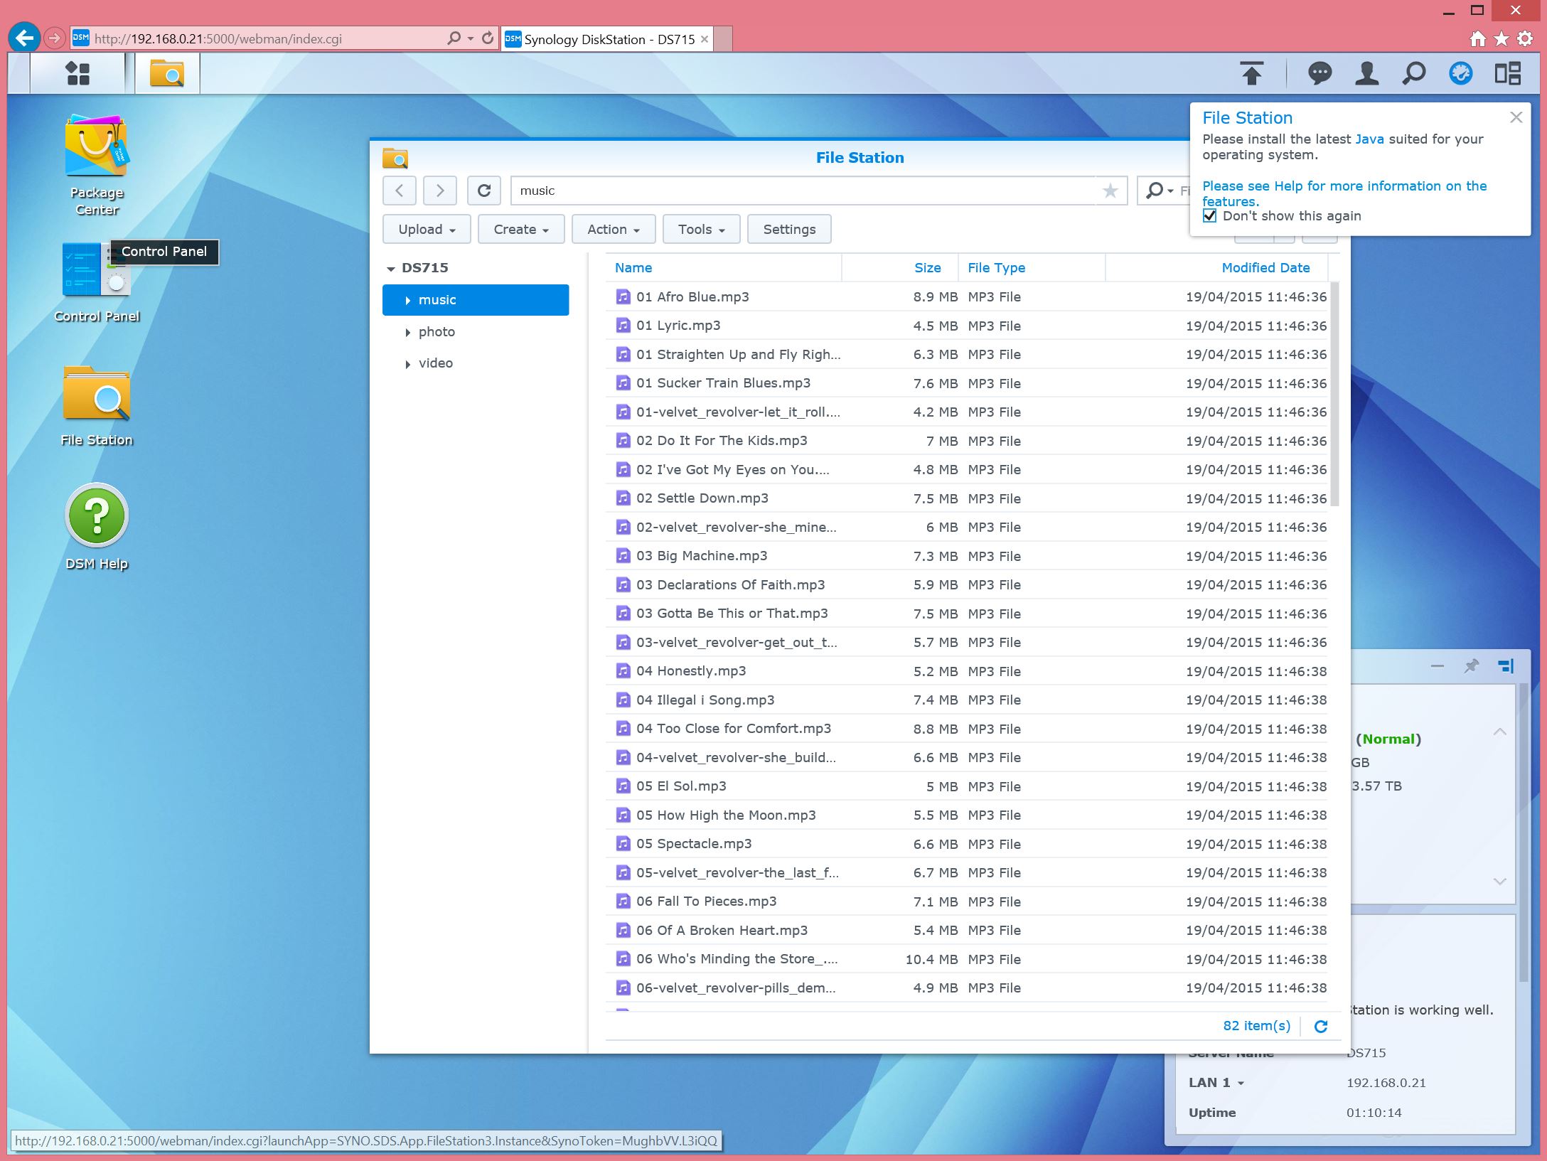1547x1161 pixels.
Task: Click the Java link in notification
Action: (1369, 139)
